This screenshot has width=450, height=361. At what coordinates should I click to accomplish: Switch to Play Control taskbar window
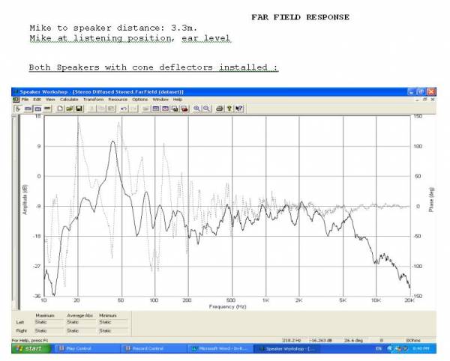pyautogui.click(x=86, y=349)
